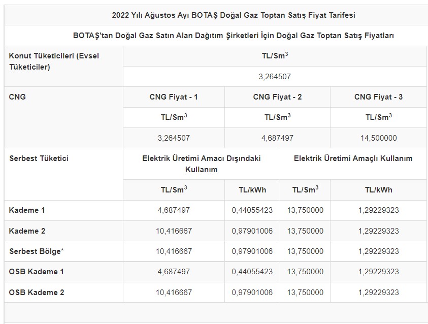Click the Elektrik Üretimi Amaçlı Kullanım header
This screenshot has width=428, height=324.
click(x=353, y=158)
